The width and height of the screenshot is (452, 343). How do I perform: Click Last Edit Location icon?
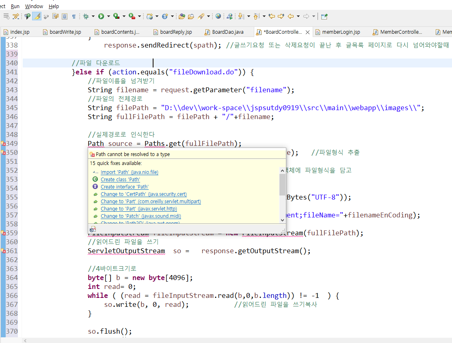pyautogui.click(x=272, y=16)
